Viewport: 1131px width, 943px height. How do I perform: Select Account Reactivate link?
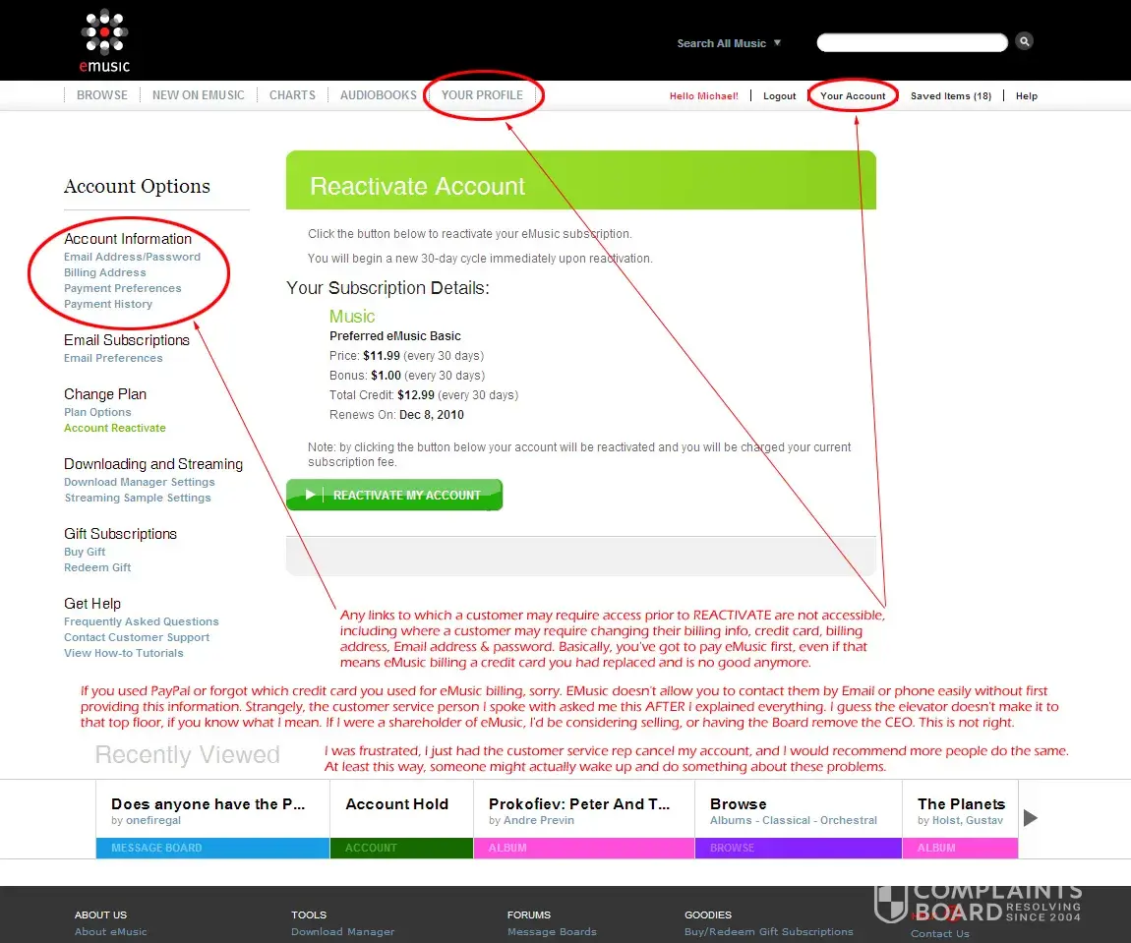[115, 429]
